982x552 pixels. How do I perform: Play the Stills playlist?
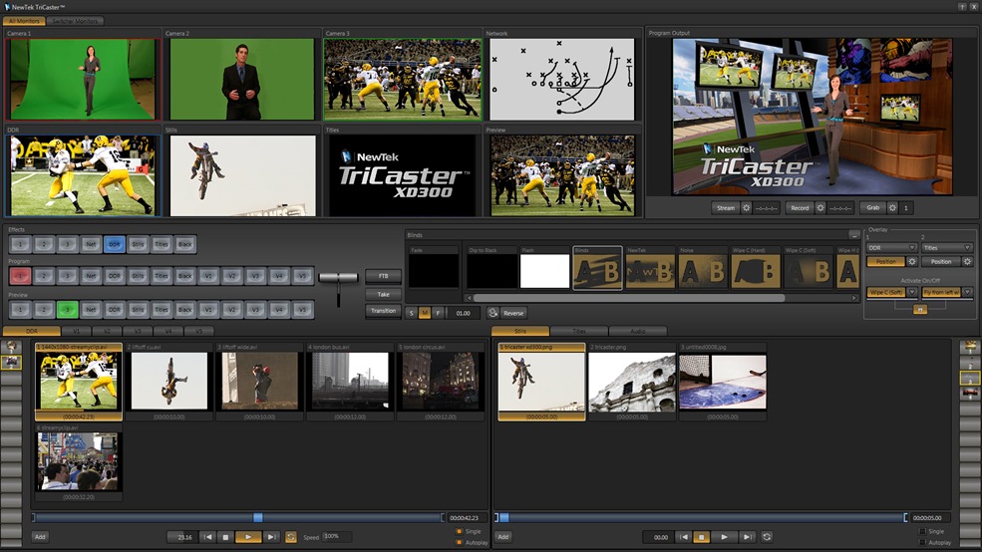click(x=724, y=537)
